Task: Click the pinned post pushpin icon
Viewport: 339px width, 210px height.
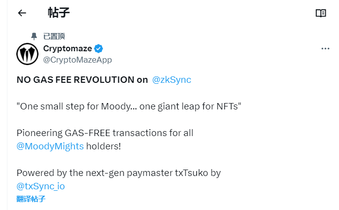Action: point(34,36)
